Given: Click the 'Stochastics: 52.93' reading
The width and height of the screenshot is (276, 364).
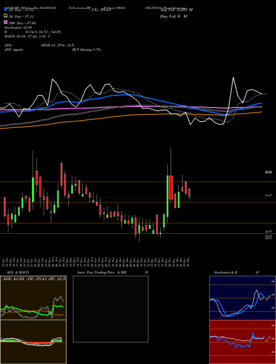Looking at the screenshot, I should [x=18, y=28].
